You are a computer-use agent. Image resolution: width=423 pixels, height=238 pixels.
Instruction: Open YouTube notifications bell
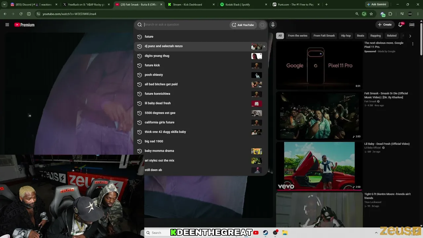(x=400, y=24)
